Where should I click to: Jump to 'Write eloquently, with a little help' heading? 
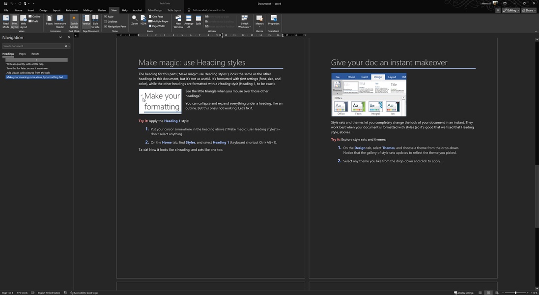(x=25, y=64)
